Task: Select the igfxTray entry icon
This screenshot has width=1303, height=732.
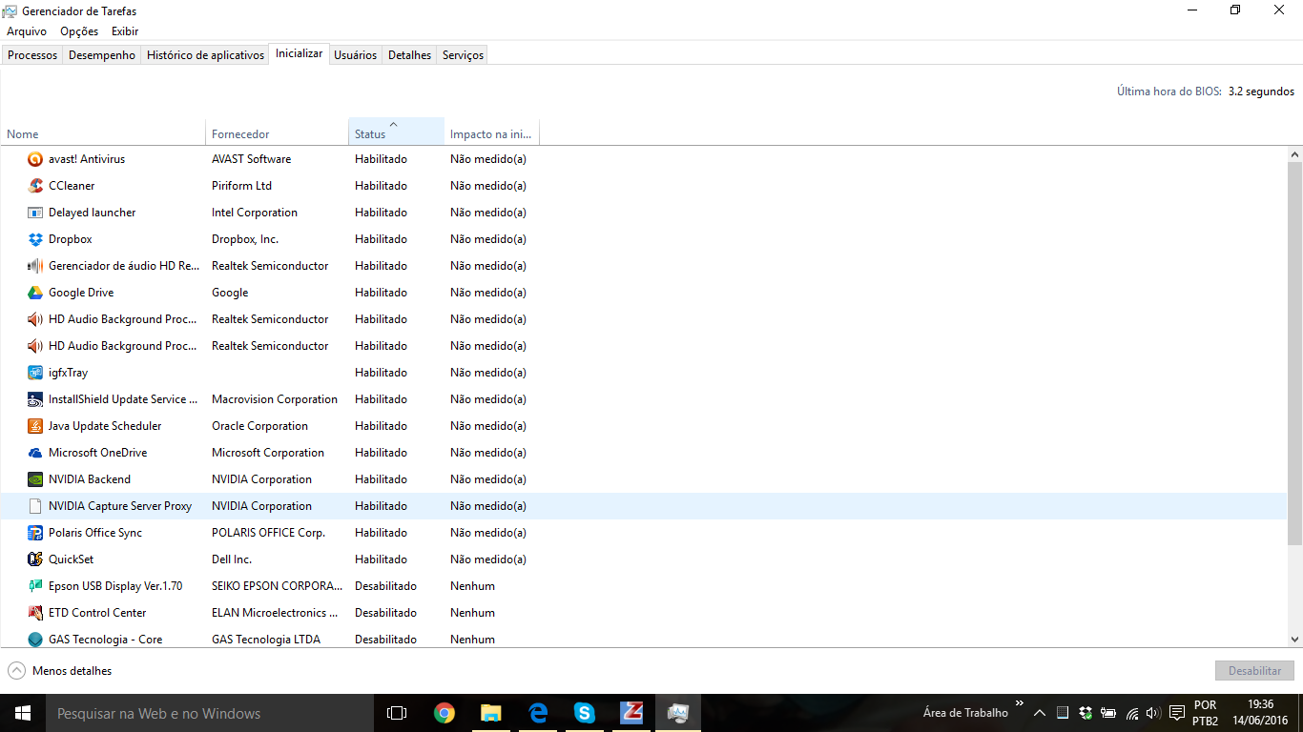Action: 35,373
